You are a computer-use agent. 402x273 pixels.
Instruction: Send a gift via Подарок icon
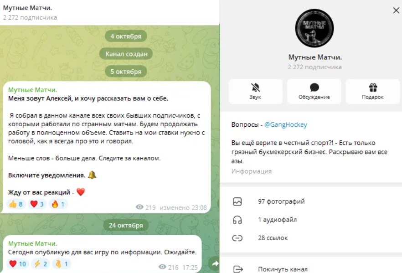pyautogui.click(x=373, y=91)
